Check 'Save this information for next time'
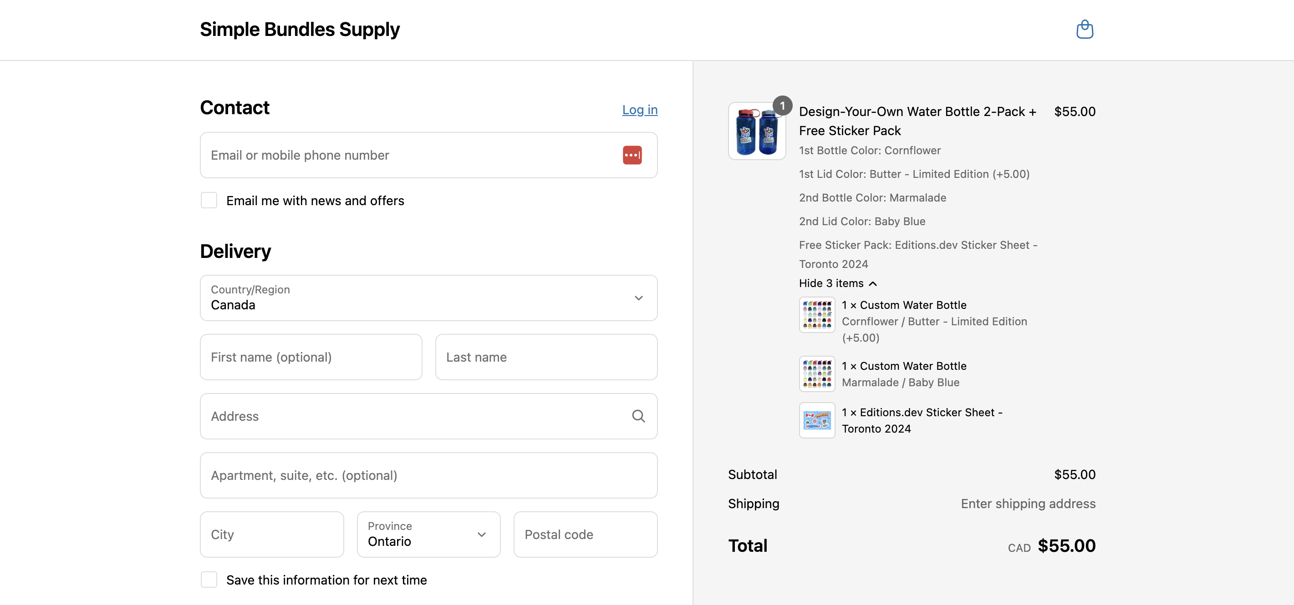The width and height of the screenshot is (1294, 605). (209, 580)
